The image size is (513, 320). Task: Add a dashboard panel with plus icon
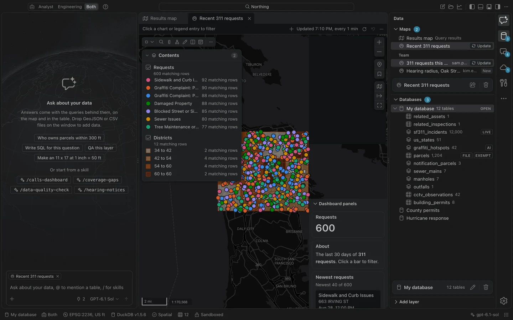point(291,29)
